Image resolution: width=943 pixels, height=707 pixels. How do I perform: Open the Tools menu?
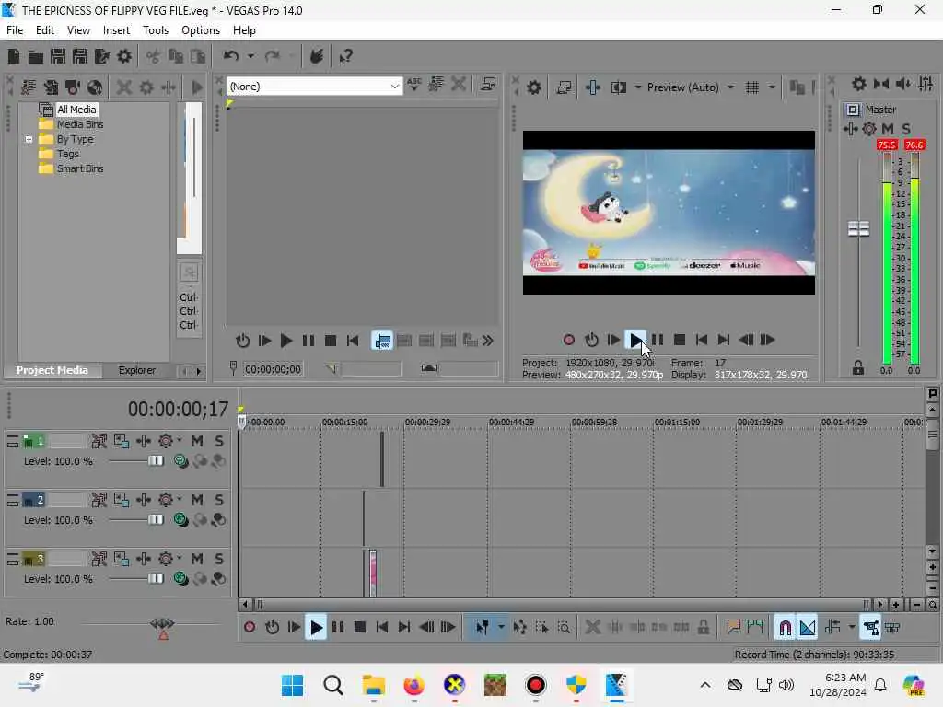pyautogui.click(x=155, y=30)
